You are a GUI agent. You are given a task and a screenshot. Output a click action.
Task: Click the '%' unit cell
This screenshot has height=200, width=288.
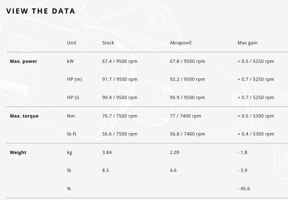coord(69,189)
